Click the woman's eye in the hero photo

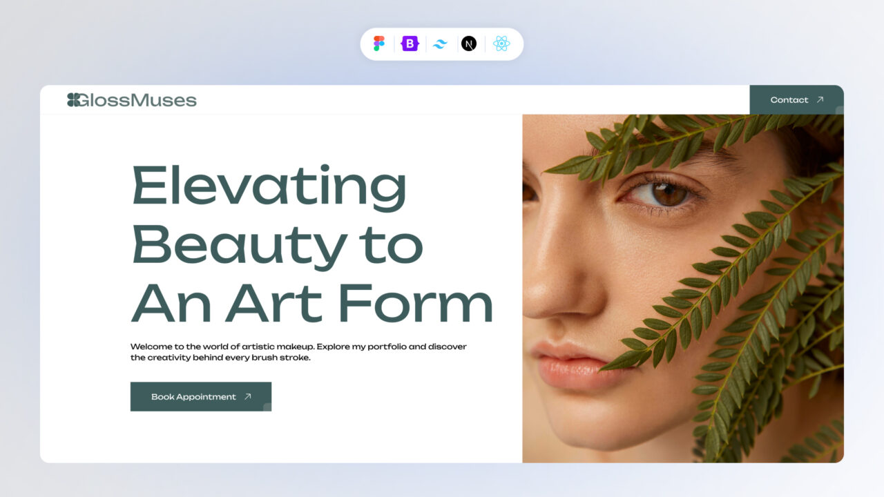[x=663, y=193]
